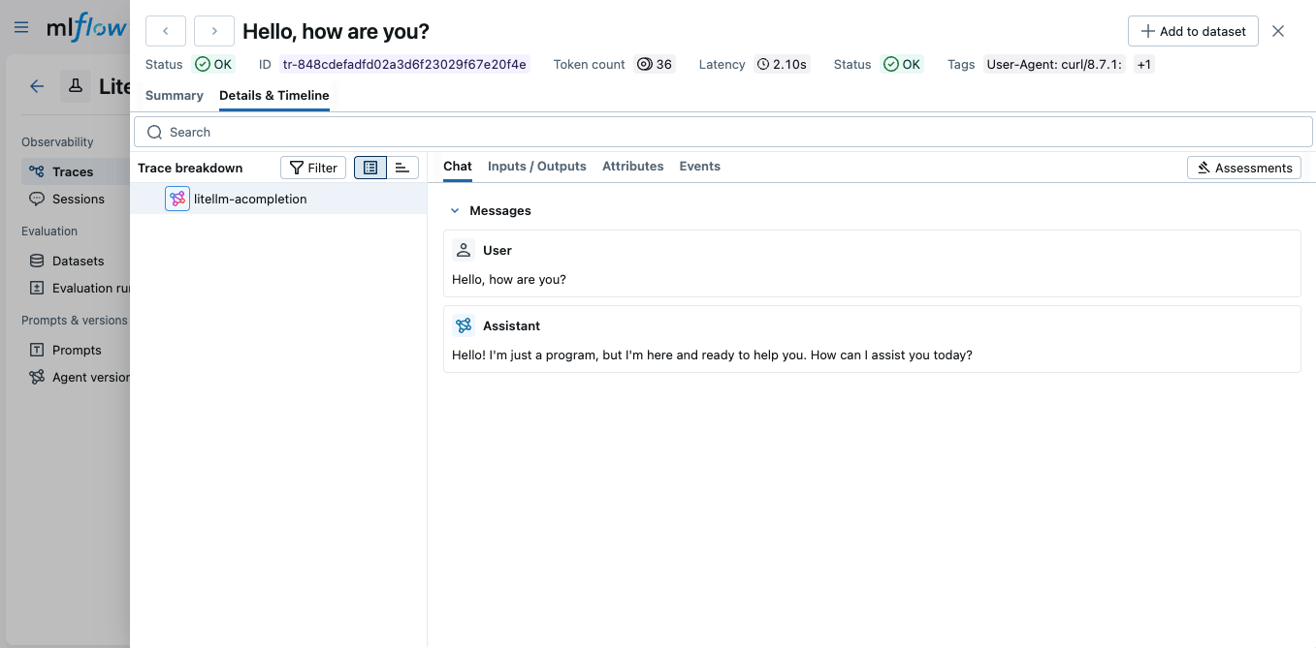
Task: Click the User message avatar icon
Action: coord(464,250)
